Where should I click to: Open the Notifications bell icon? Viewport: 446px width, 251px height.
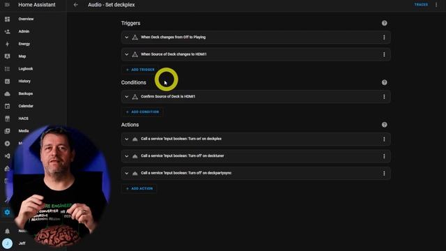tap(8, 231)
